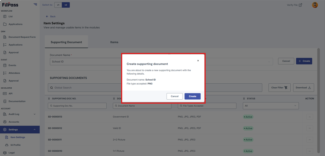
Task: Open the Status filter dropdown
Action: pos(271,106)
